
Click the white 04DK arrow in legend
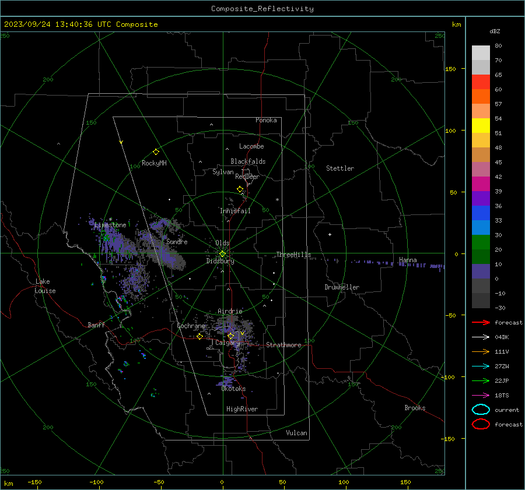tap(481, 337)
